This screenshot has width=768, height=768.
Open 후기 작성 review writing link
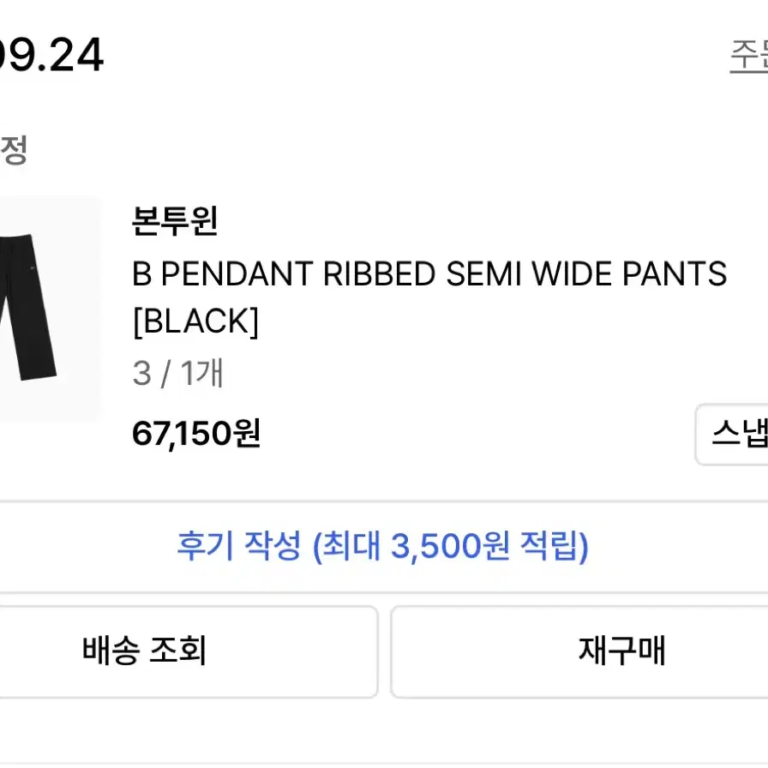pyautogui.click(x=382, y=547)
